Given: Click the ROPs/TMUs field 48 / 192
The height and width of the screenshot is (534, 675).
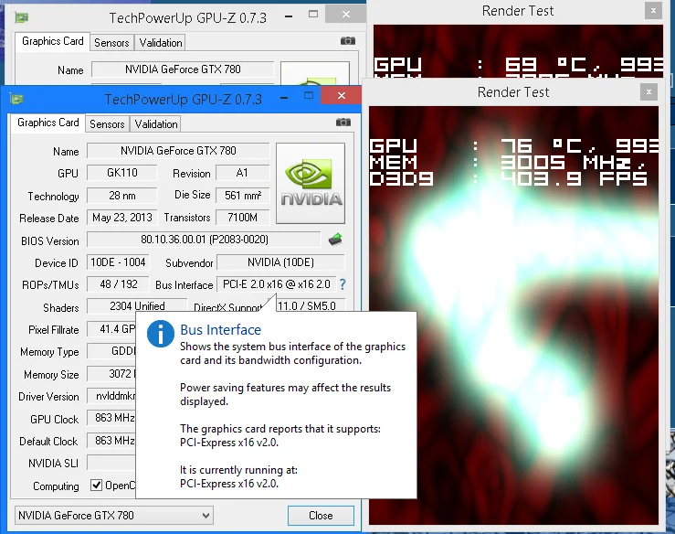Looking at the screenshot, I should point(118,284).
